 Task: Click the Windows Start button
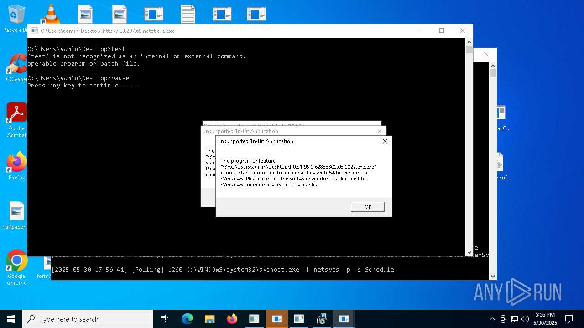coord(11,319)
